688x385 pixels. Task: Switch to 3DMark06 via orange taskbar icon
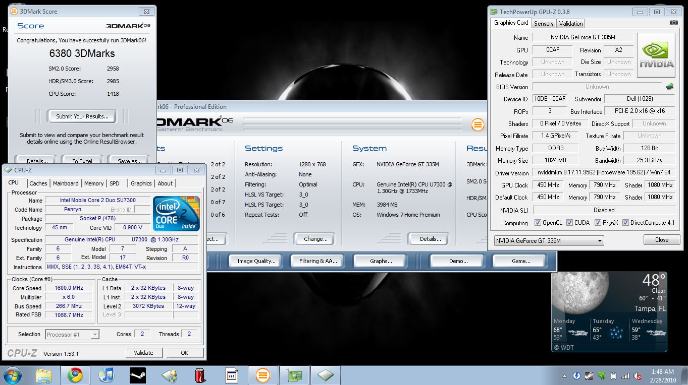point(262,375)
